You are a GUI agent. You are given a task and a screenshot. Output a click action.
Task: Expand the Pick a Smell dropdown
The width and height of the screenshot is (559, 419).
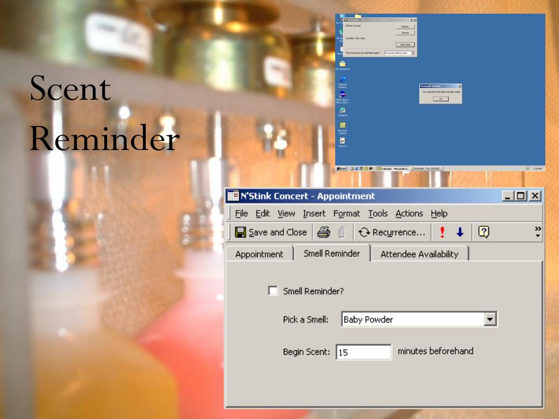pos(490,319)
